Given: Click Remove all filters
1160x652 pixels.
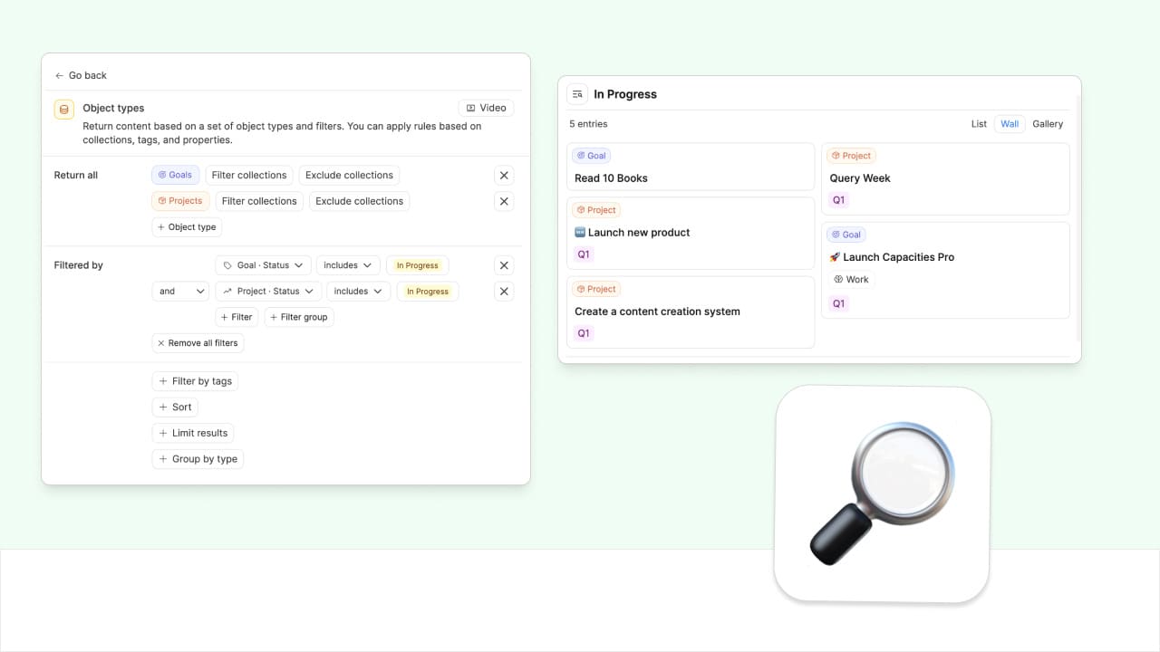Looking at the screenshot, I should [198, 343].
